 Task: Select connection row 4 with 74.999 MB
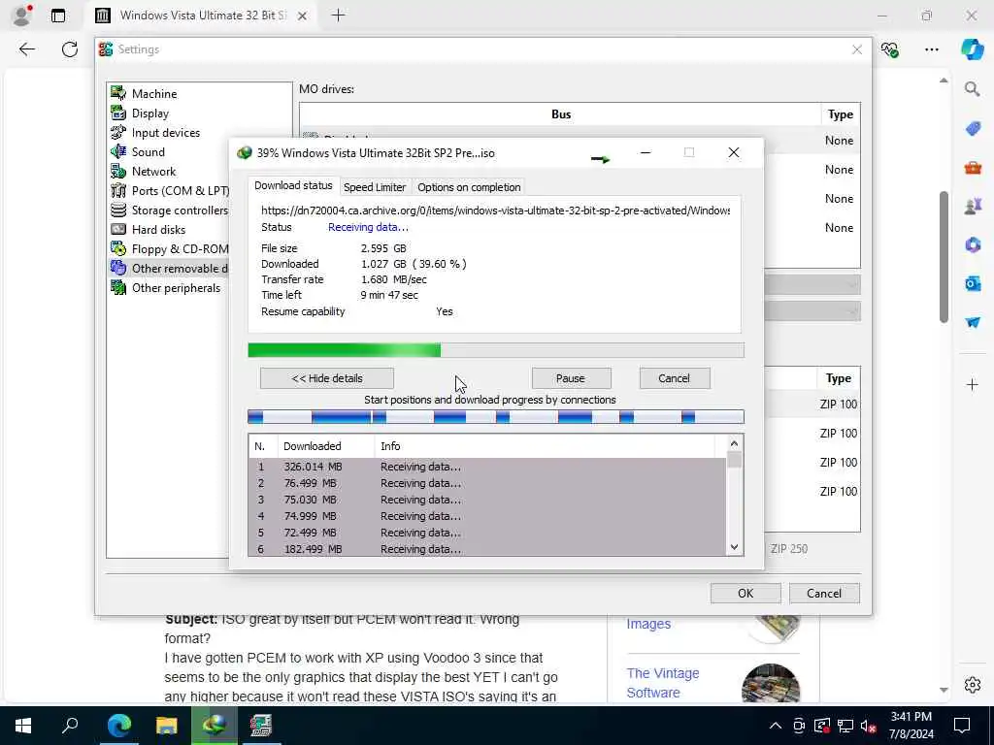tap(487, 516)
